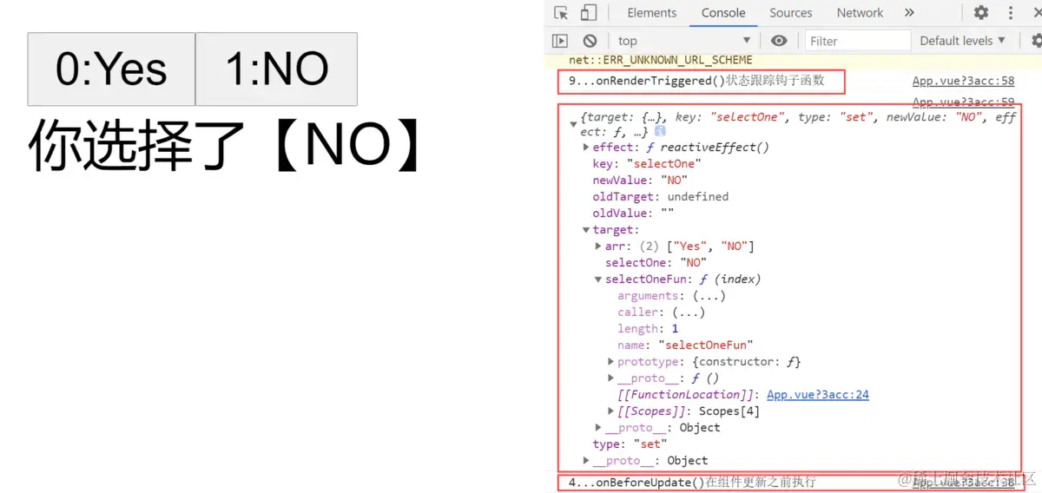1042x493 pixels.
Task: Click the caller: (...) getter
Action: click(x=661, y=312)
